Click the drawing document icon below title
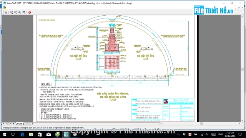Image resolution: width=246 pixels, height=138 pixels. click(4, 7)
